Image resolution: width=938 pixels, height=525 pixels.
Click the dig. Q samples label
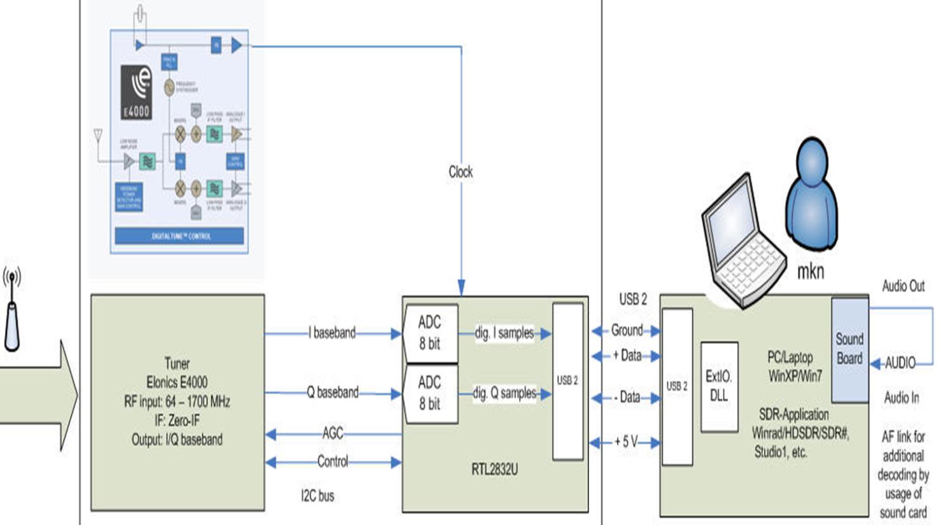tap(504, 393)
